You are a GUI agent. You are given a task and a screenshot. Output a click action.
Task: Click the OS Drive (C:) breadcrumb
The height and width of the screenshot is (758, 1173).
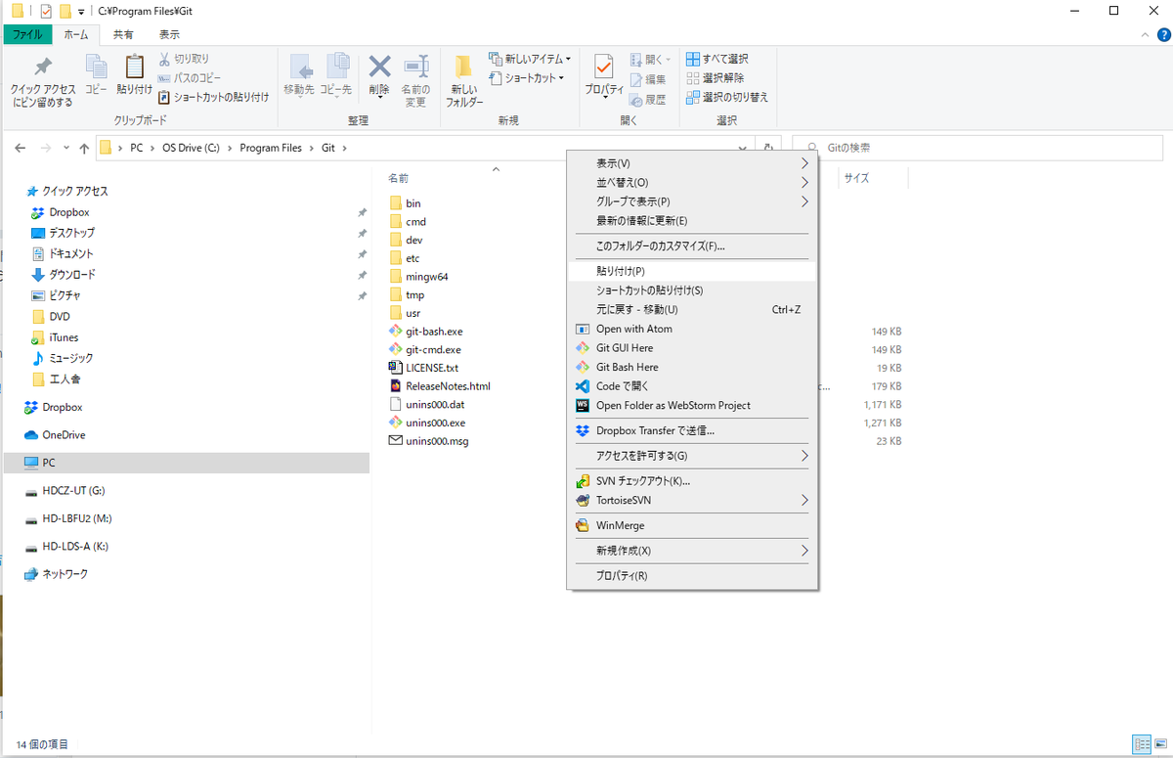coord(191,148)
